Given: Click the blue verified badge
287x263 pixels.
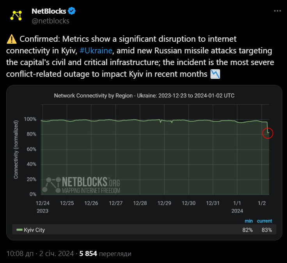Looking at the screenshot, I should 72,11.
